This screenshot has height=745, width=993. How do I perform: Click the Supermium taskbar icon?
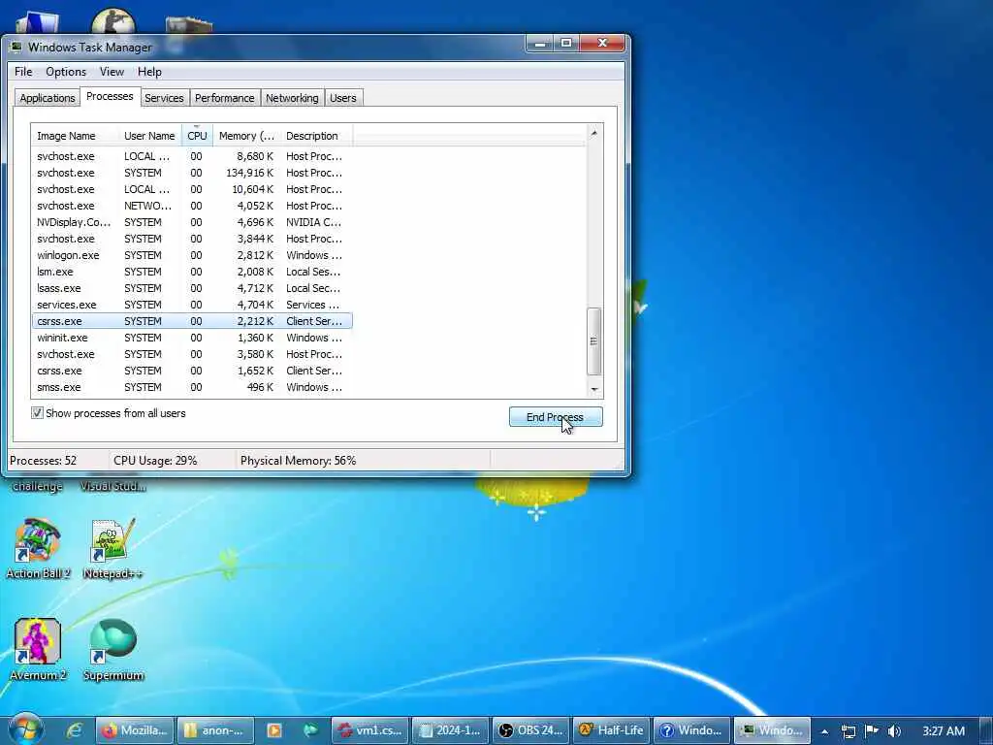pos(310,730)
